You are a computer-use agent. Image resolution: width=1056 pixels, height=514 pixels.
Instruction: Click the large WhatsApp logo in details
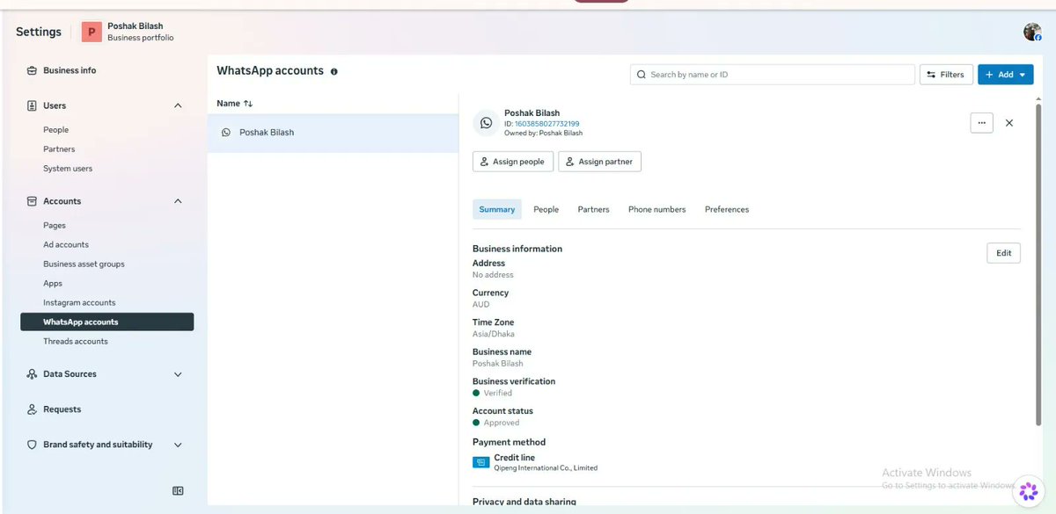[486, 123]
